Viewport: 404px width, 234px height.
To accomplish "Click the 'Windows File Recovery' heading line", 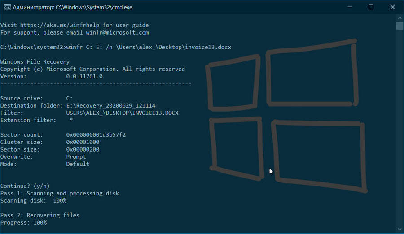I will (x=35, y=62).
